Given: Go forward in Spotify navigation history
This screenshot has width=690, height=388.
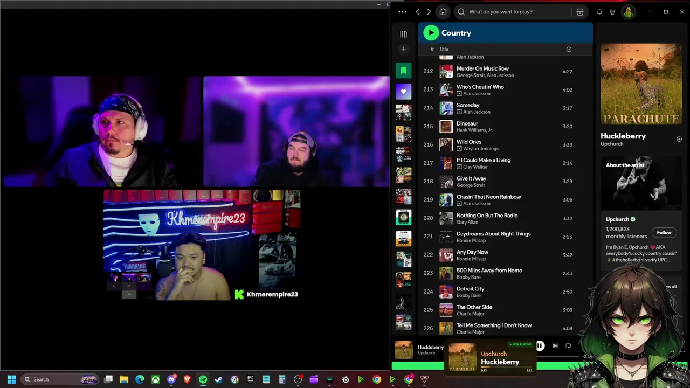Looking at the screenshot, I should point(429,12).
